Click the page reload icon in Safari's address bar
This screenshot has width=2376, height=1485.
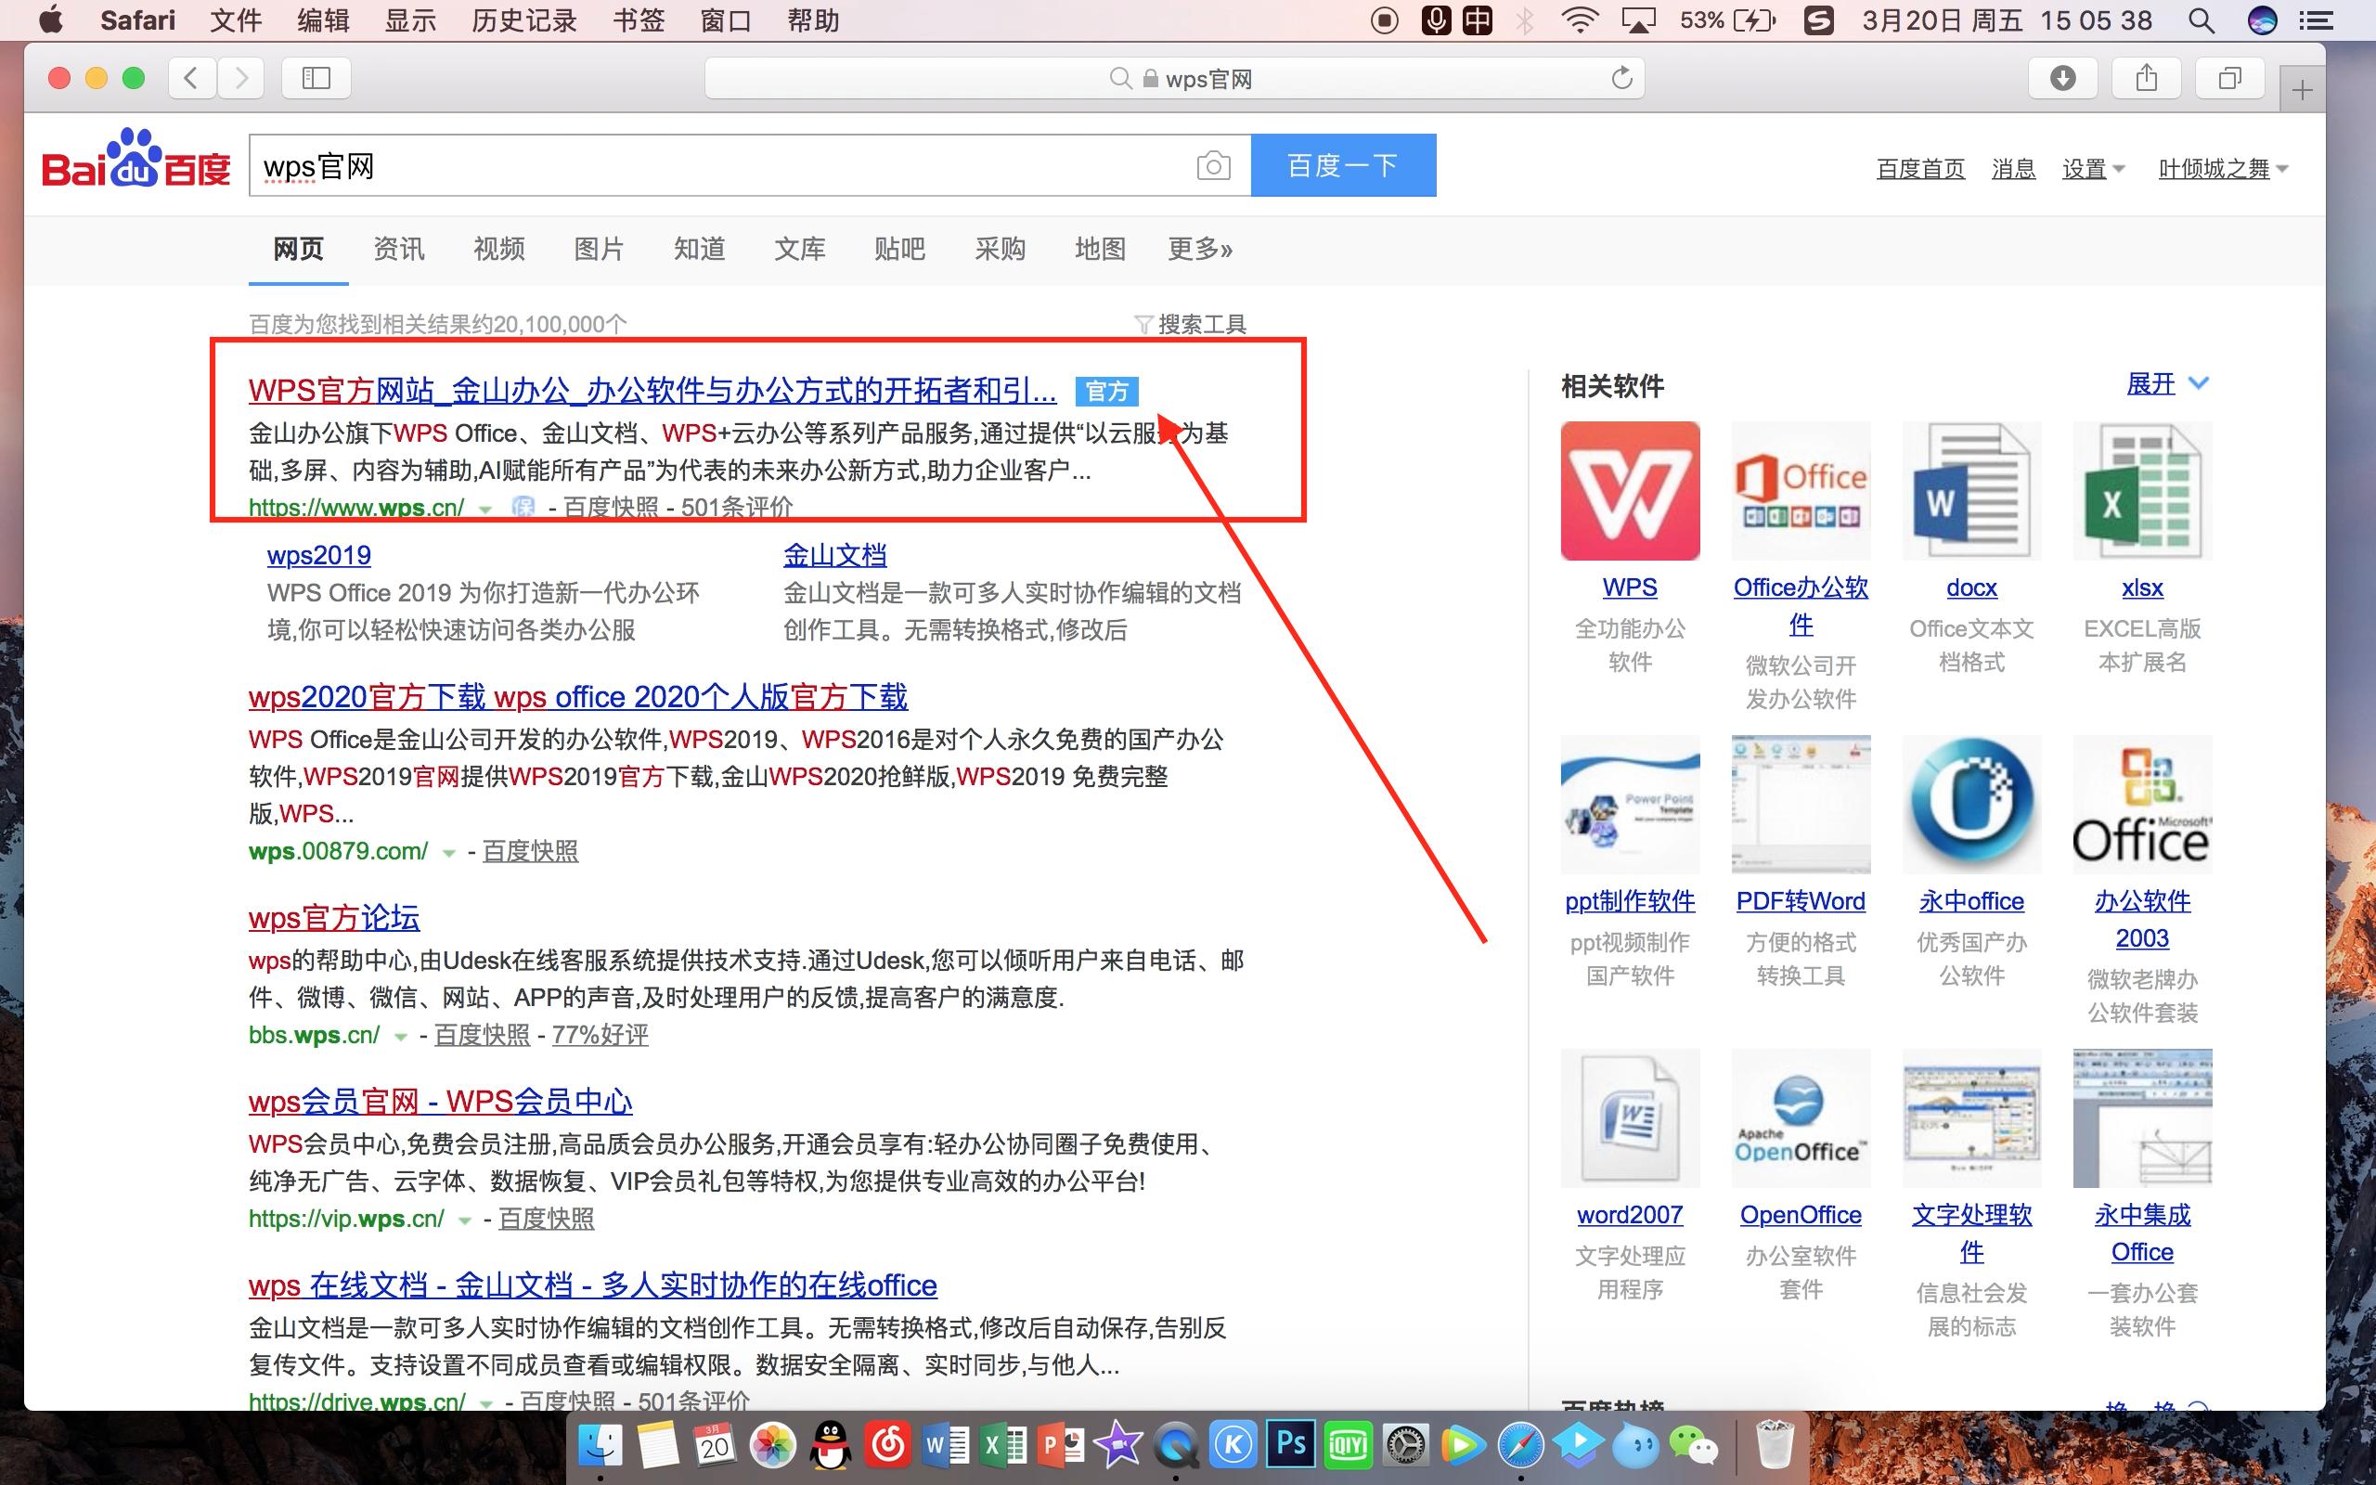coord(1622,78)
